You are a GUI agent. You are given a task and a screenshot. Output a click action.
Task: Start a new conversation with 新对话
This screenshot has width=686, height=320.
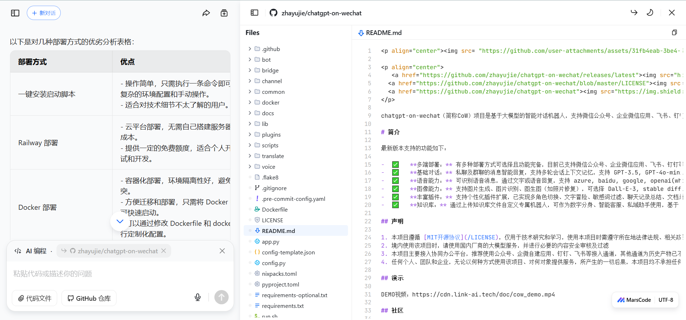[x=44, y=13]
